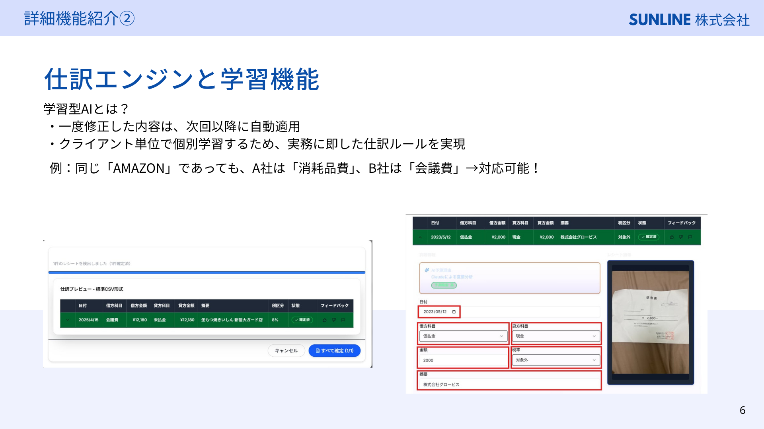Collapse the 2023/5/12 journal row chevron

point(420,237)
